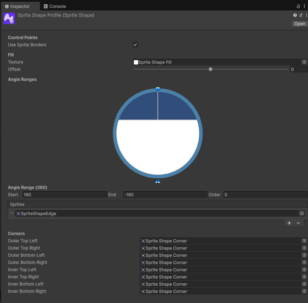The image size is (308, 303).
Task: Open picker for Outer Bottom Left corner
Action: click(x=304, y=255)
